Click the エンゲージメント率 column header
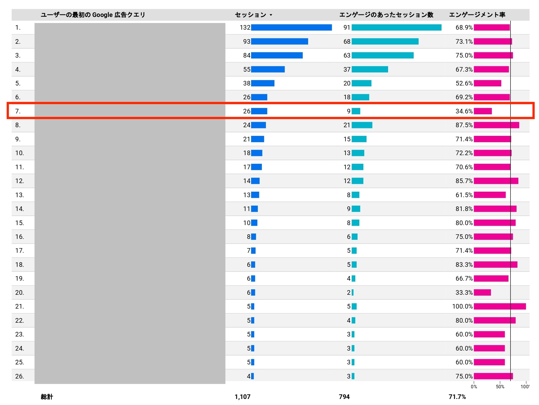Image resolution: width=539 pixels, height=405 pixels. (x=477, y=15)
